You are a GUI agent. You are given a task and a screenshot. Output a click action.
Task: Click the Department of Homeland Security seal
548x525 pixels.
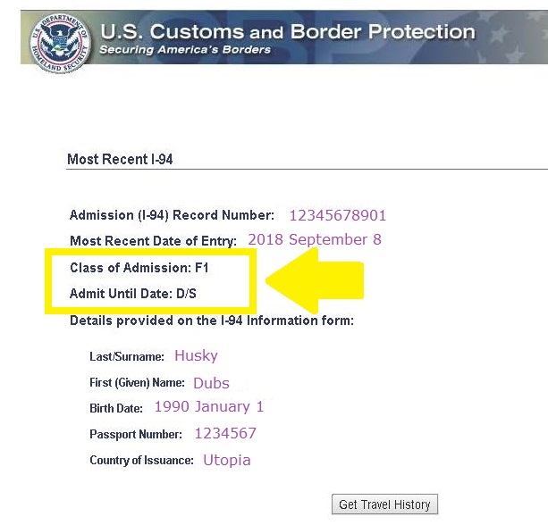pos(59,38)
